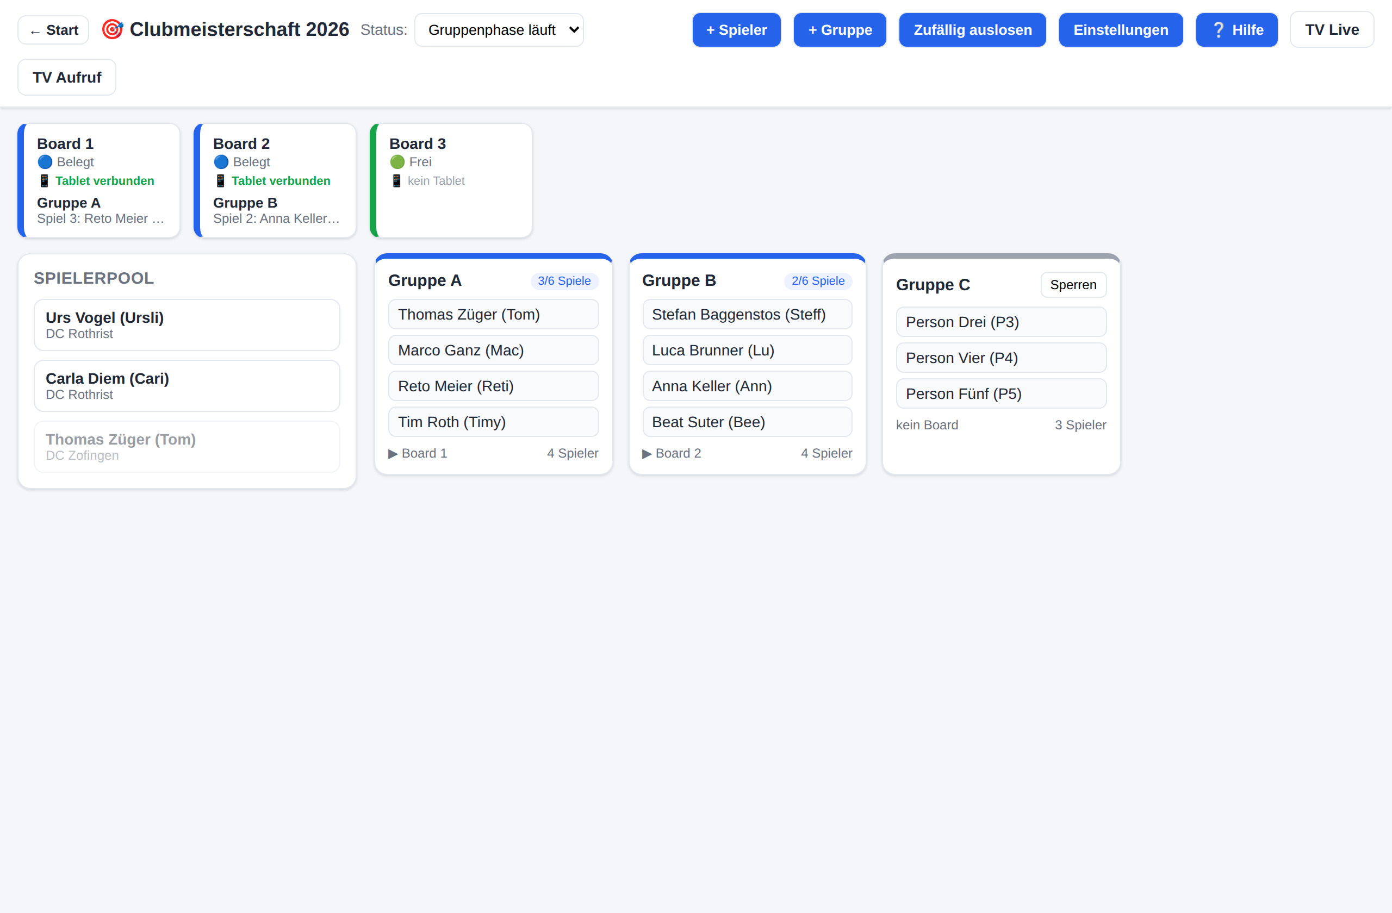Click '3 Spieler' count in Gruppe C
This screenshot has width=1392, height=913.
coord(1080,426)
